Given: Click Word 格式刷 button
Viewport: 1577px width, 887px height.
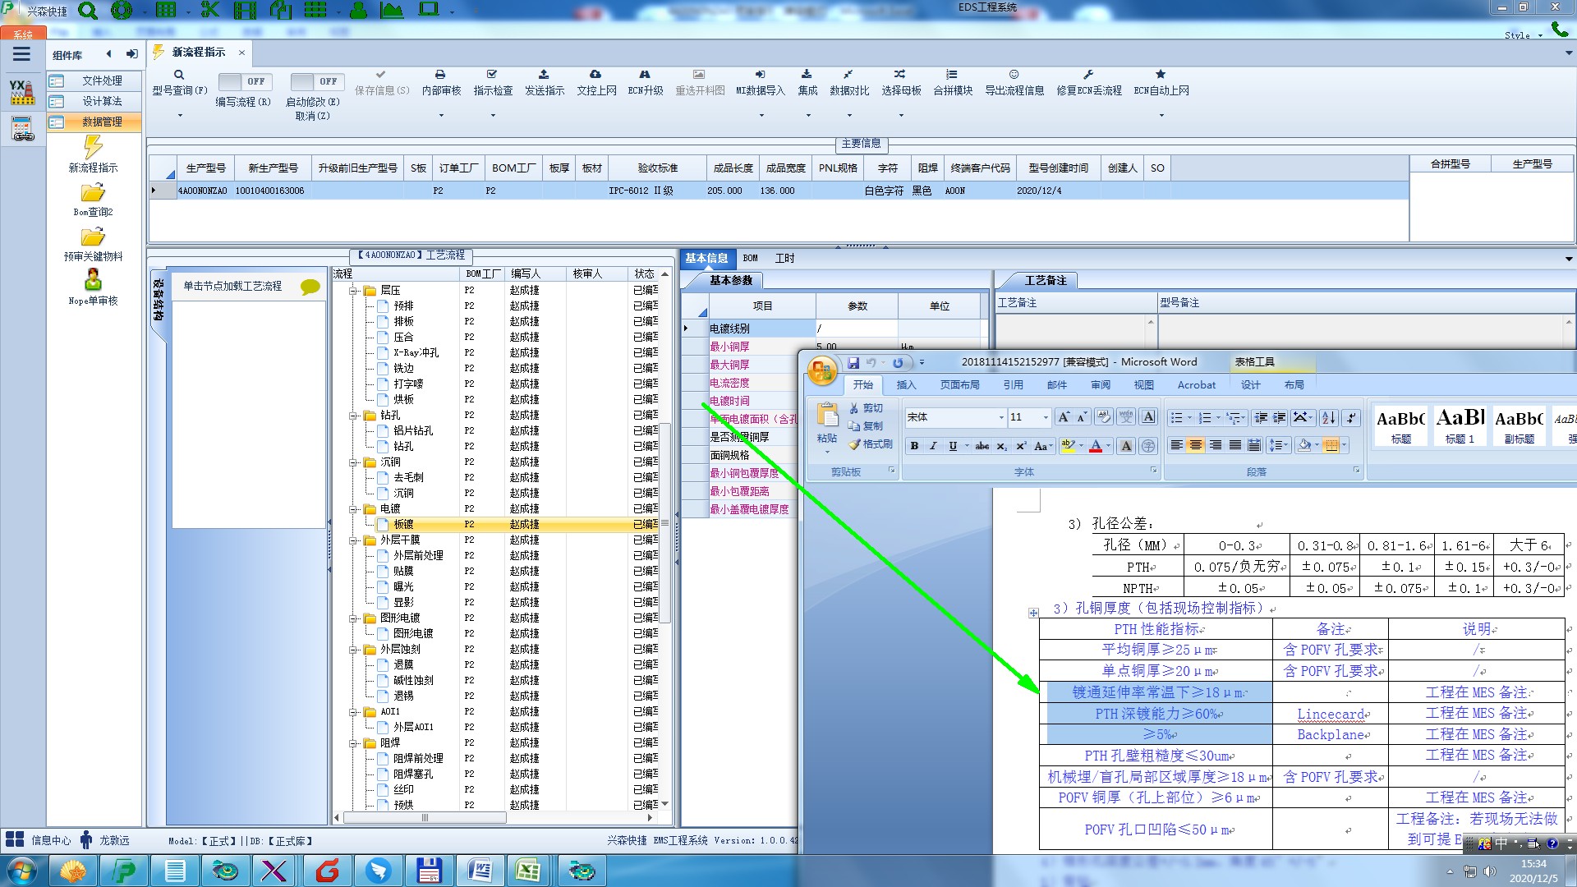Looking at the screenshot, I should (871, 444).
